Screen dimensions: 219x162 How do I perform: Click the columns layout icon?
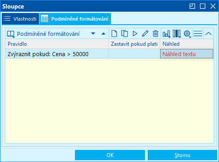tap(177, 34)
